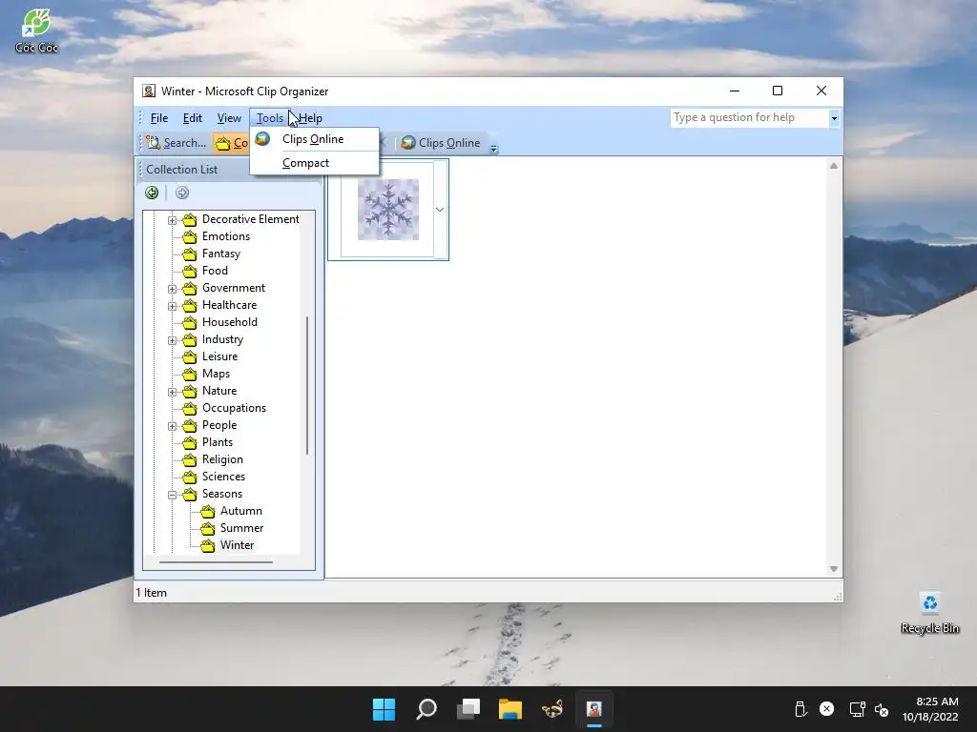The height and width of the screenshot is (732, 977).
Task: Select the Summer collection
Action: click(x=241, y=528)
